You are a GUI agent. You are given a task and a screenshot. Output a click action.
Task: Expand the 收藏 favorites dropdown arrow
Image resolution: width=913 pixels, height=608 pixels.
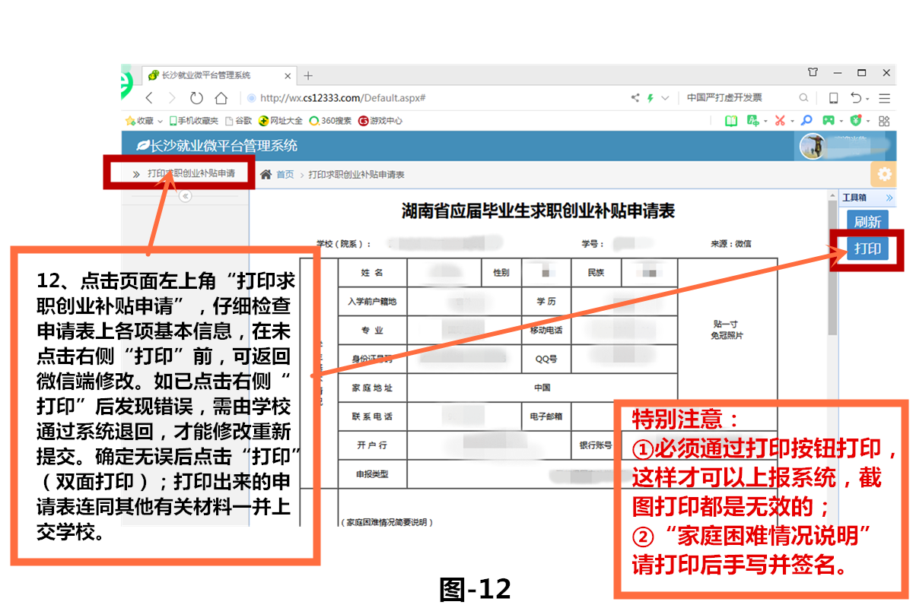tap(161, 121)
